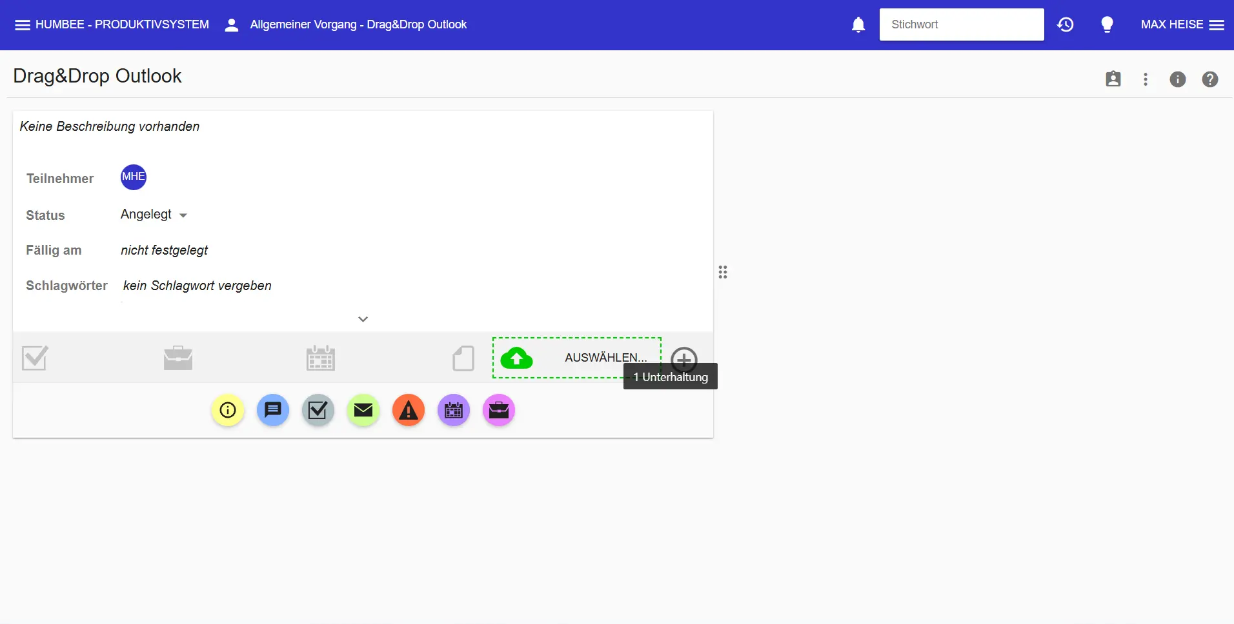
Task: Click the history restore icon beside search
Action: [1066, 24]
